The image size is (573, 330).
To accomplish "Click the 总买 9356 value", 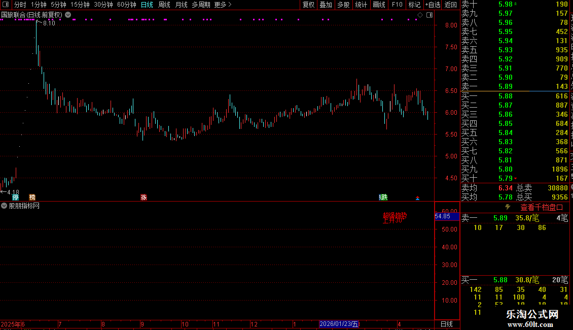I will tap(559, 197).
